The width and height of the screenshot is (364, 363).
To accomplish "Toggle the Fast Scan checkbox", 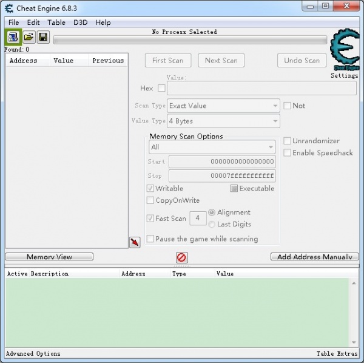I will pyautogui.click(x=150, y=219).
